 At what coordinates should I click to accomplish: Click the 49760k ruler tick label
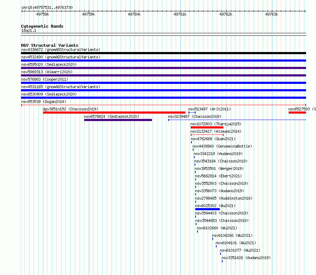pos(134,14)
